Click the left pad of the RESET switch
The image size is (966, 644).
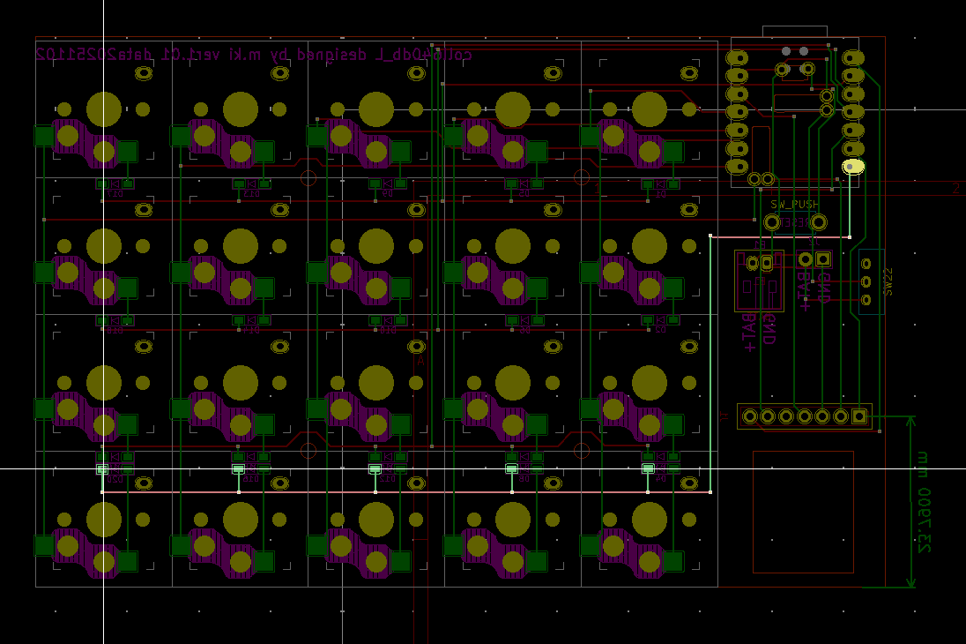(772, 222)
